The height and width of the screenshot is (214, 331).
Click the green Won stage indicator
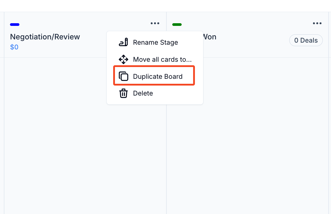pos(177,24)
